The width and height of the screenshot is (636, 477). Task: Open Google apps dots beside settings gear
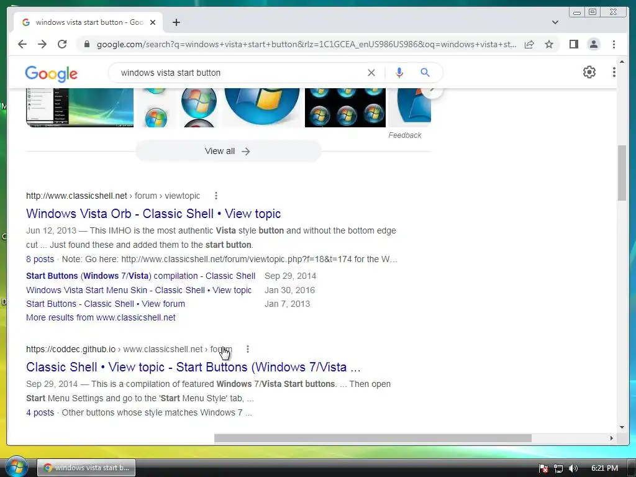(614, 72)
